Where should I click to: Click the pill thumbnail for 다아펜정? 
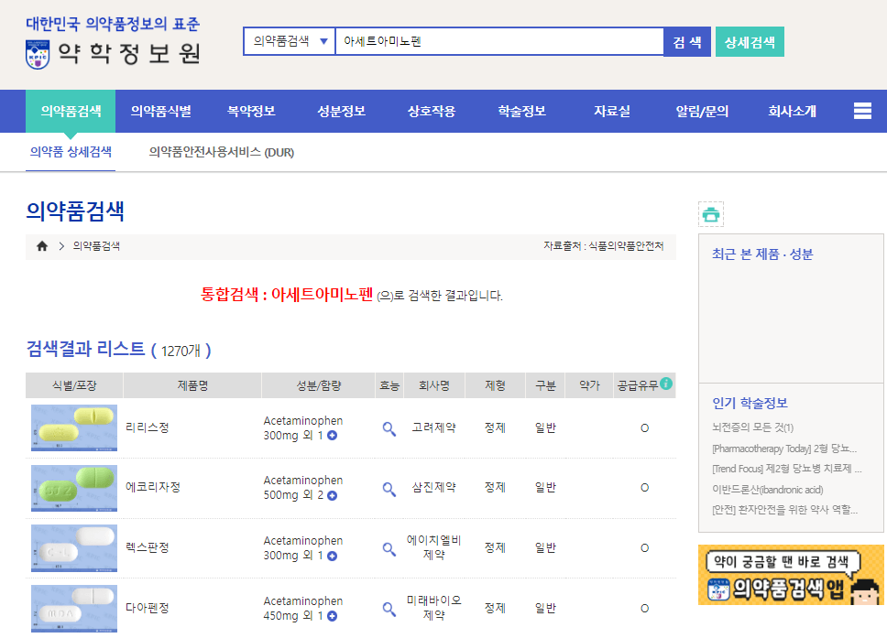tap(73, 607)
